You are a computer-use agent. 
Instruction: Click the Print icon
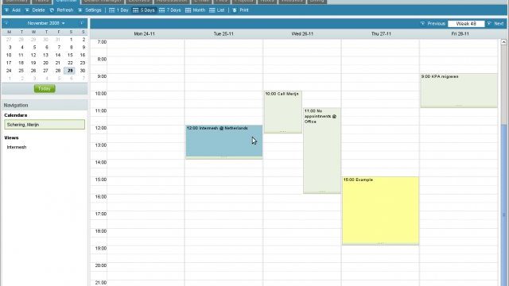[x=235, y=10]
